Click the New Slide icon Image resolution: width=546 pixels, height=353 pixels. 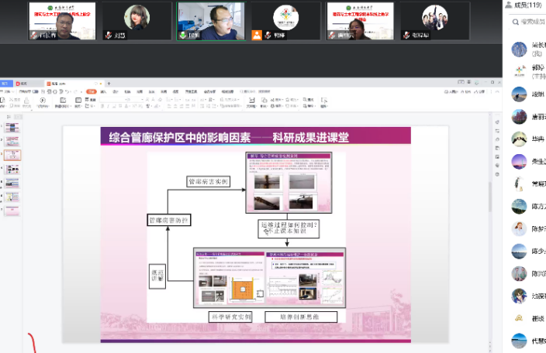(x=63, y=100)
